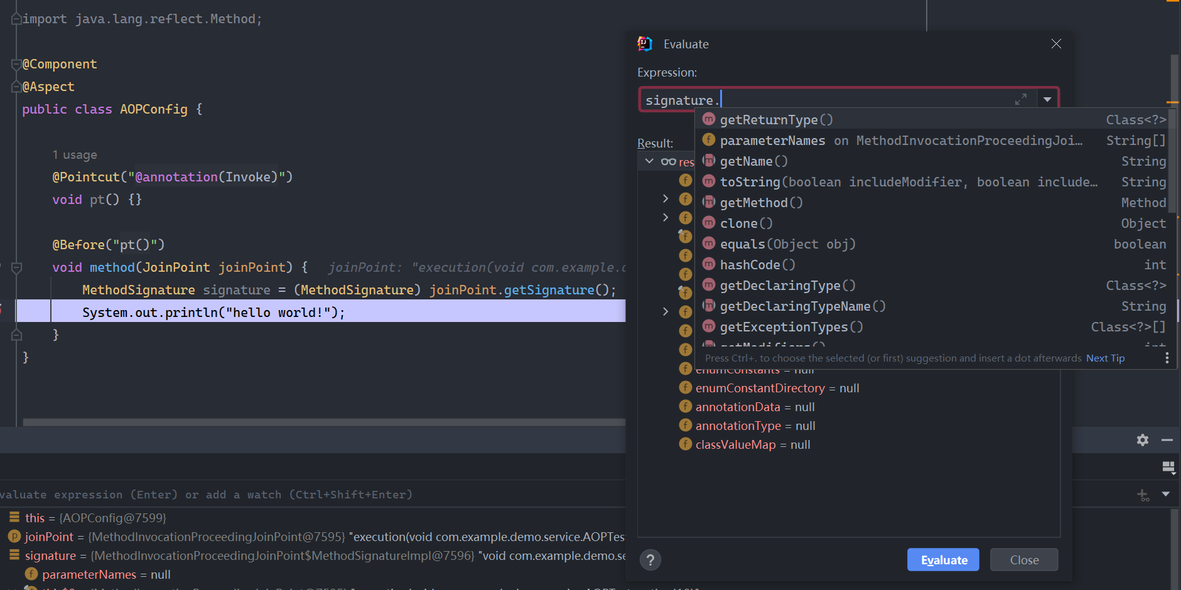Click the getReturnType() method icon
The height and width of the screenshot is (590, 1181).
tap(709, 119)
